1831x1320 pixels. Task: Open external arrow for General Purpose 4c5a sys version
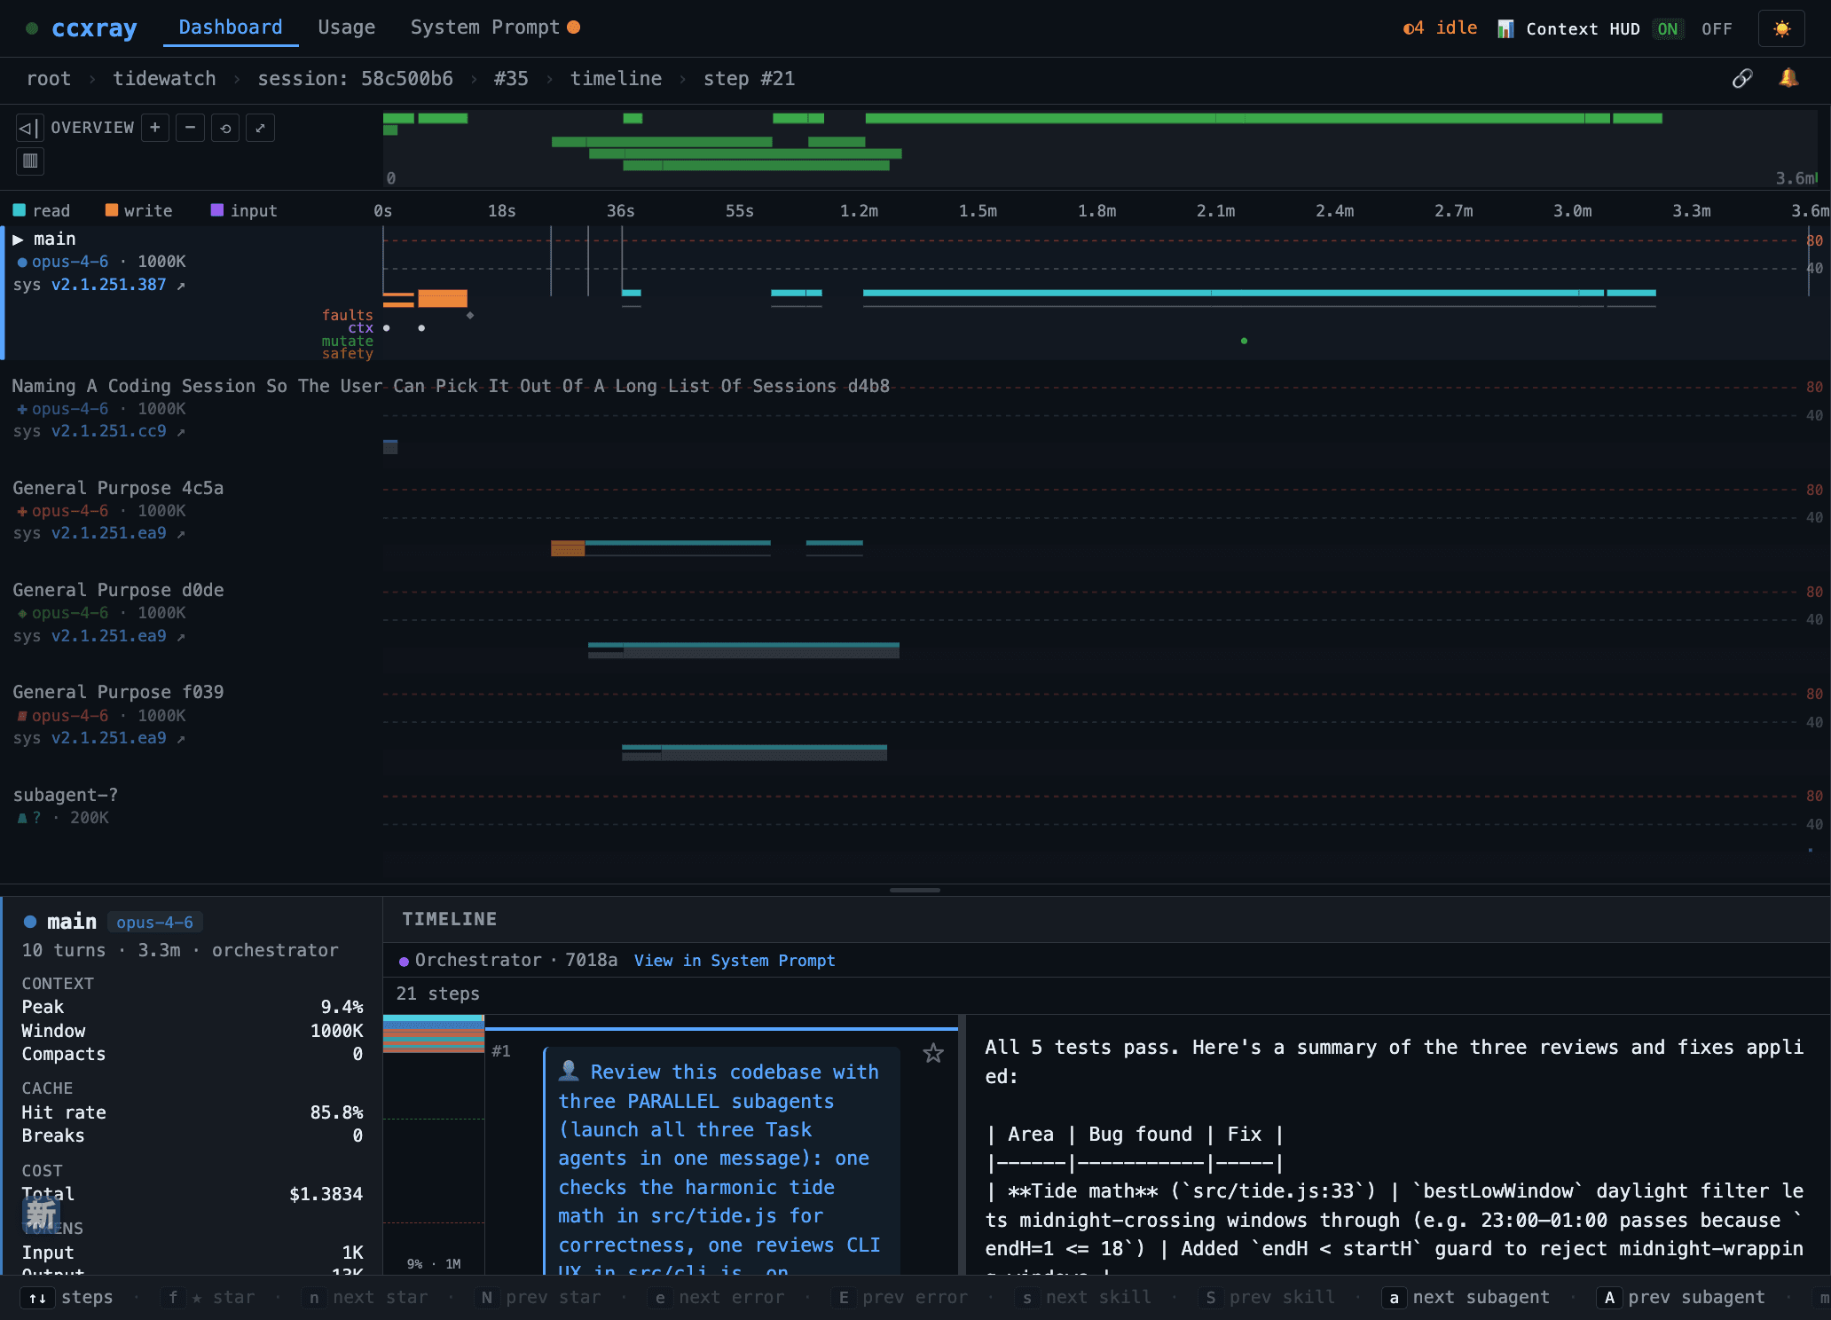coord(181,534)
